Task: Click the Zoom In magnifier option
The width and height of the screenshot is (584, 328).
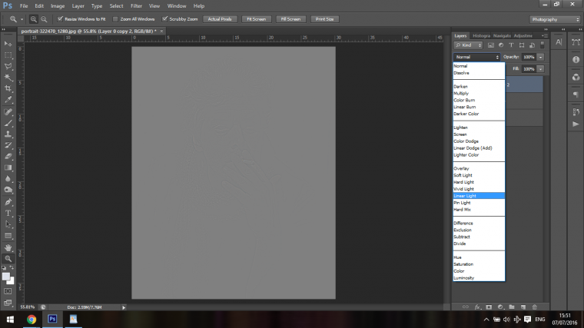Action: pos(34,19)
